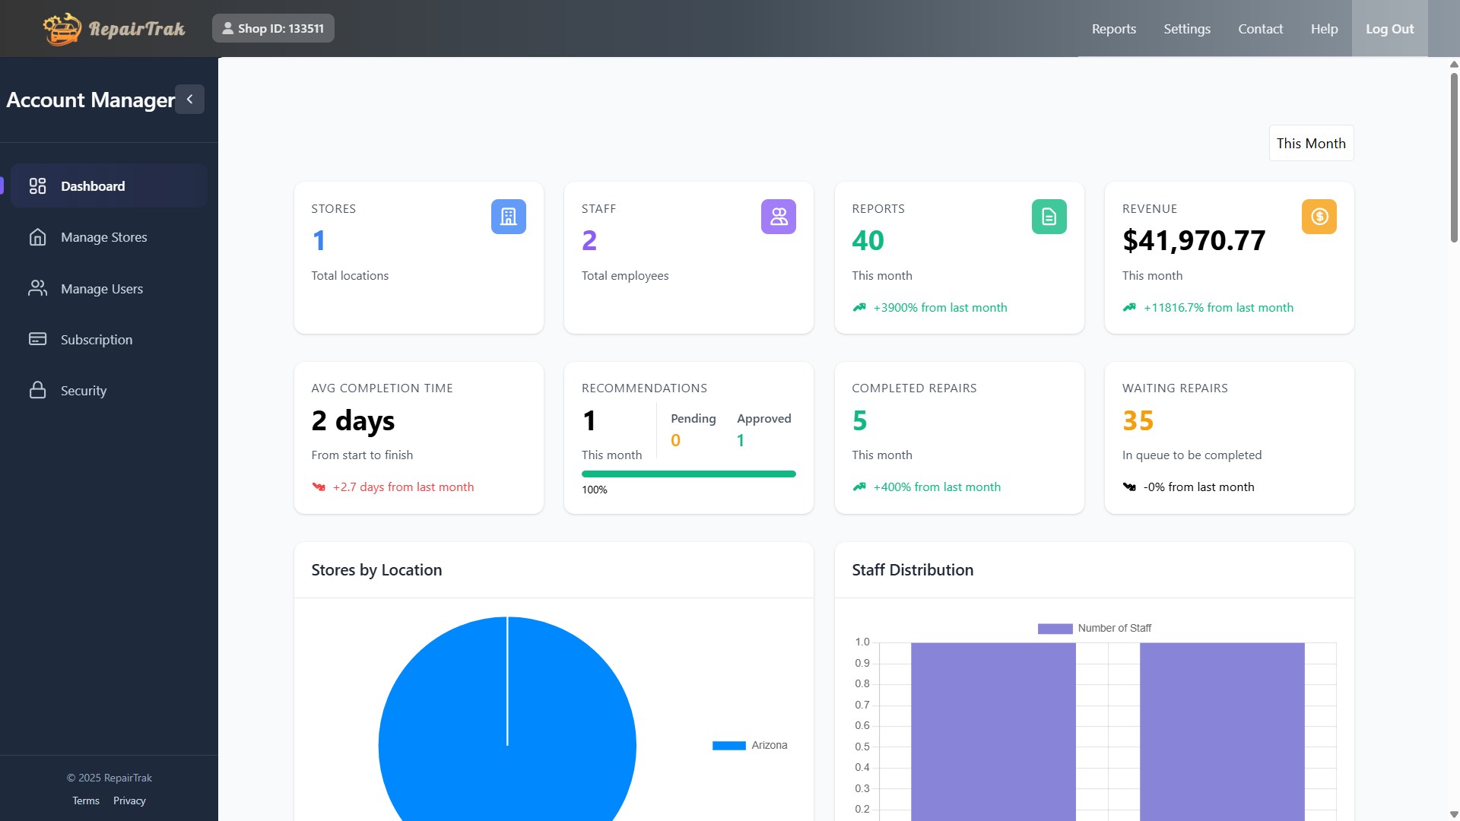Go to Reports in top navigation
This screenshot has height=821, width=1460.
[1113, 29]
